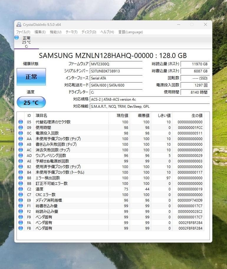Click the serial number field S3TUNE0K738913
The image size is (227, 269).
coord(116,71)
